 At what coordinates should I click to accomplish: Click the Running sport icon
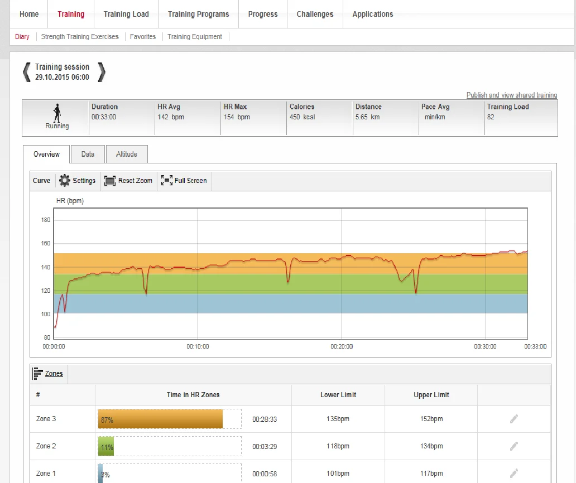pos(56,113)
